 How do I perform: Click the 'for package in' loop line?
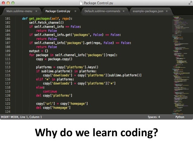(73, 55)
